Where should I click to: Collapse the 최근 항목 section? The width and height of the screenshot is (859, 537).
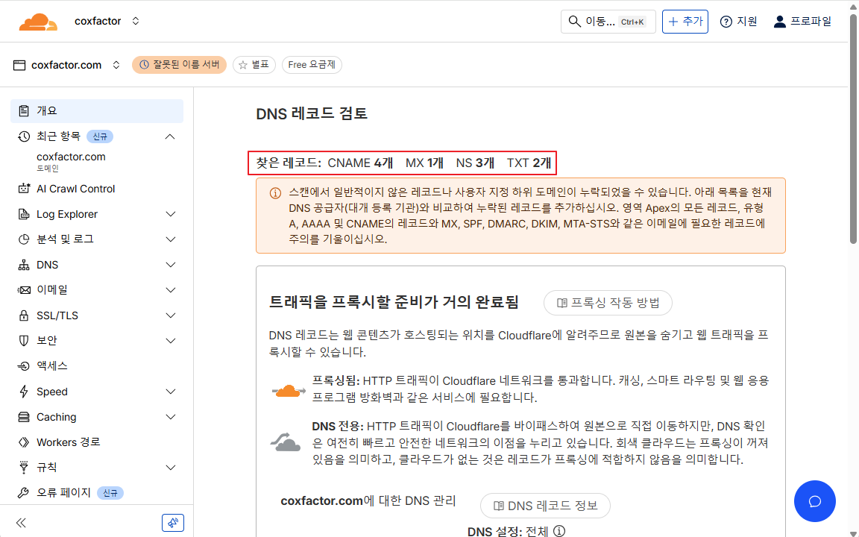pos(170,136)
